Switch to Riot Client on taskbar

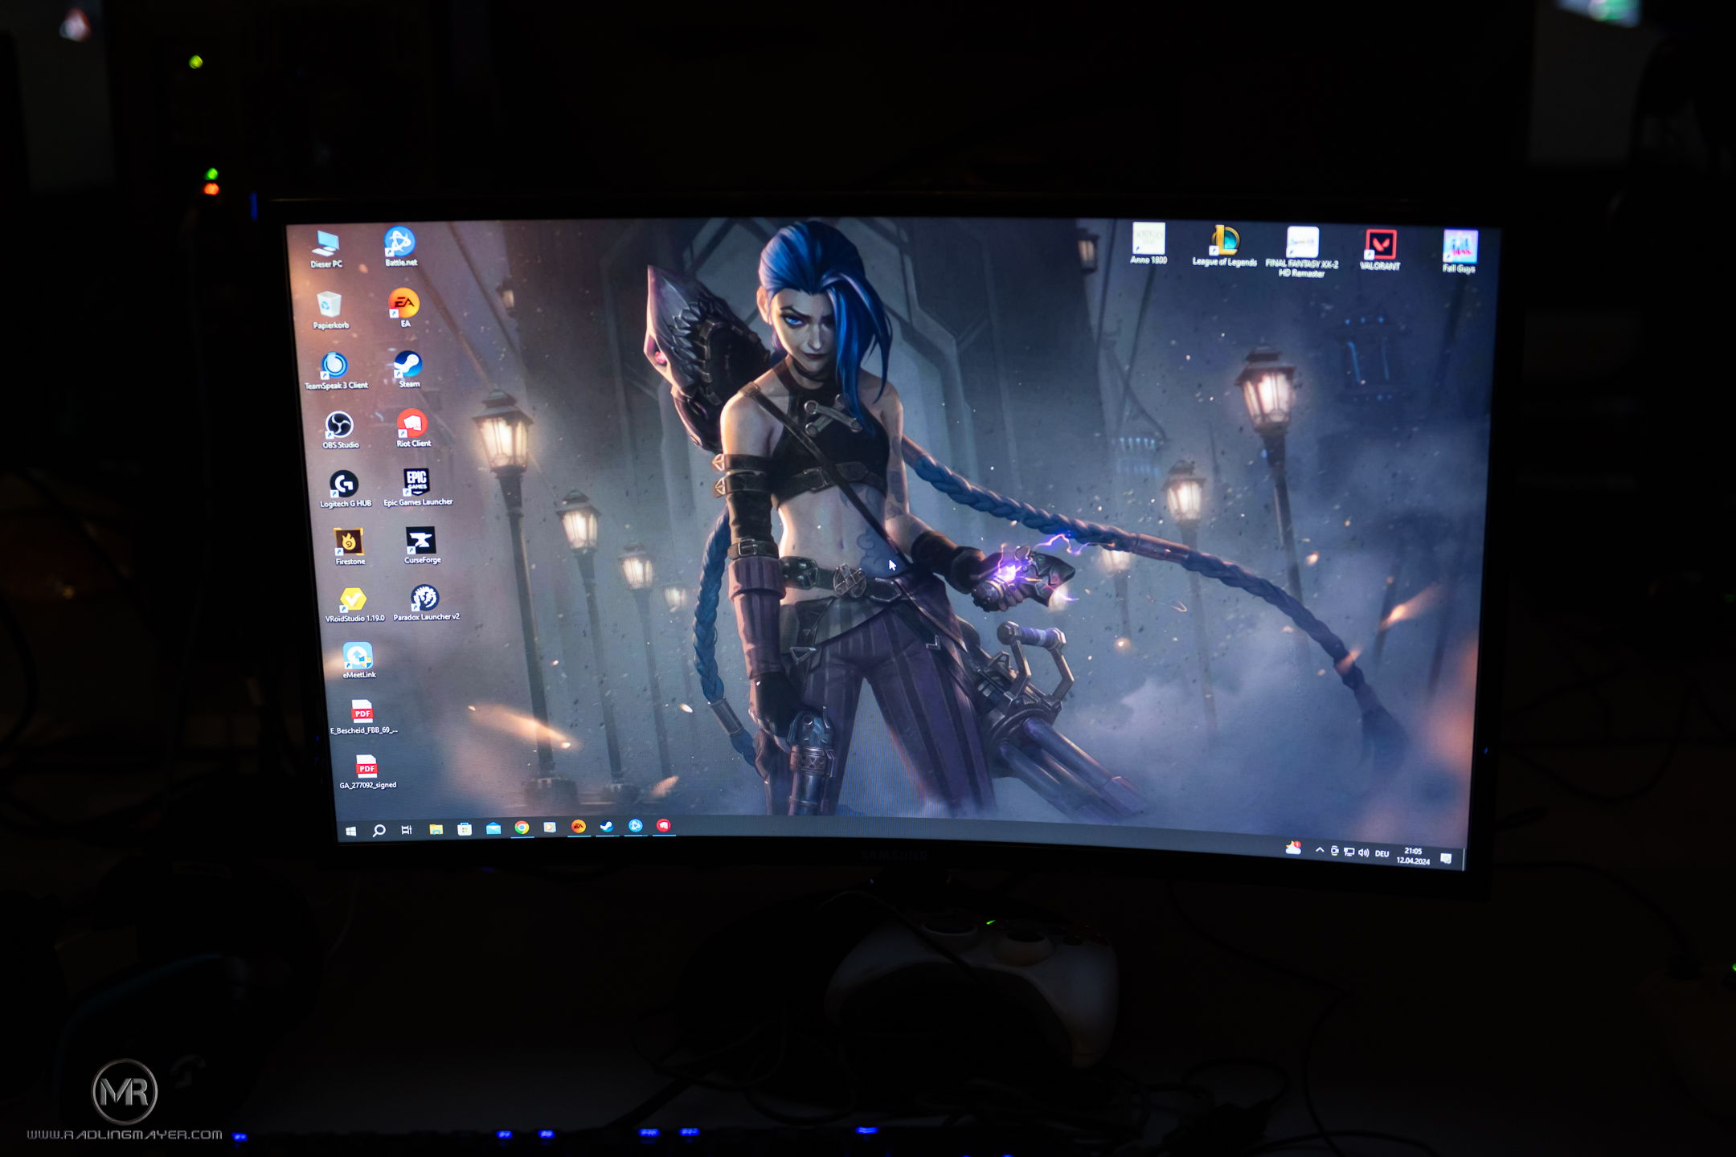(663, 825)
